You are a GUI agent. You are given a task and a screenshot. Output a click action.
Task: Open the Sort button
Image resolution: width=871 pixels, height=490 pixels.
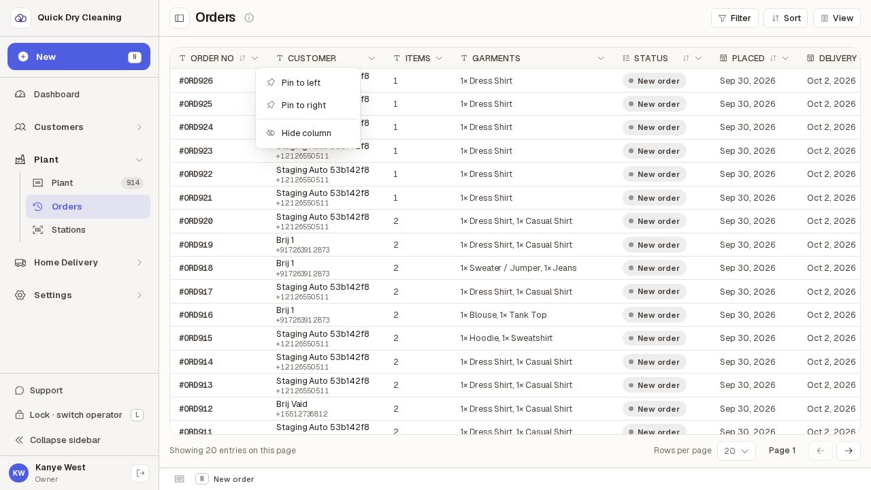pos(785,18)
